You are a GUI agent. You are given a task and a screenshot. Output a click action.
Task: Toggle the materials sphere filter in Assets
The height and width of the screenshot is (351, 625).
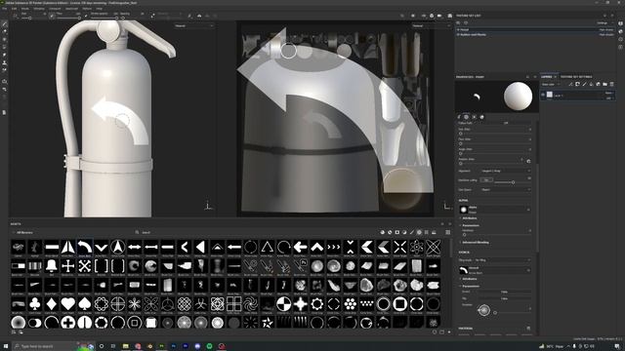pos(383,232)
